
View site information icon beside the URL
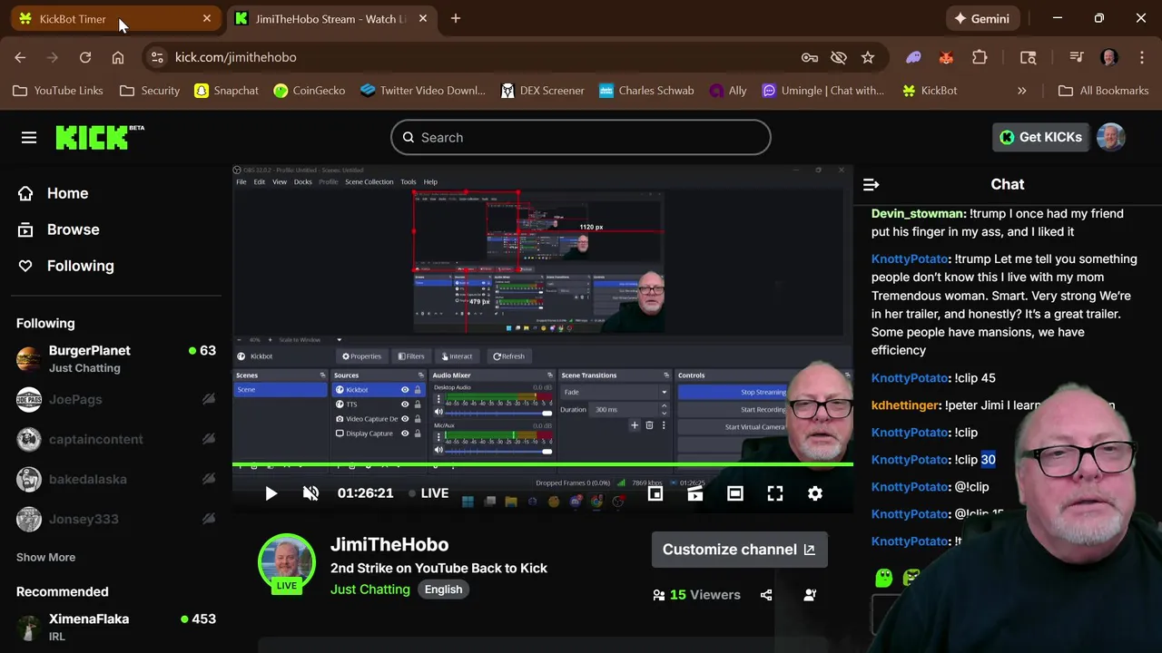[x=157, y=57]
